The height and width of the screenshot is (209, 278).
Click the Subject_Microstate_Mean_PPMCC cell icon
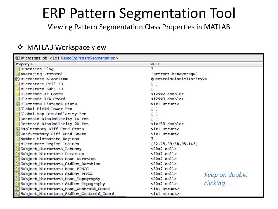(x=17, y=168)
